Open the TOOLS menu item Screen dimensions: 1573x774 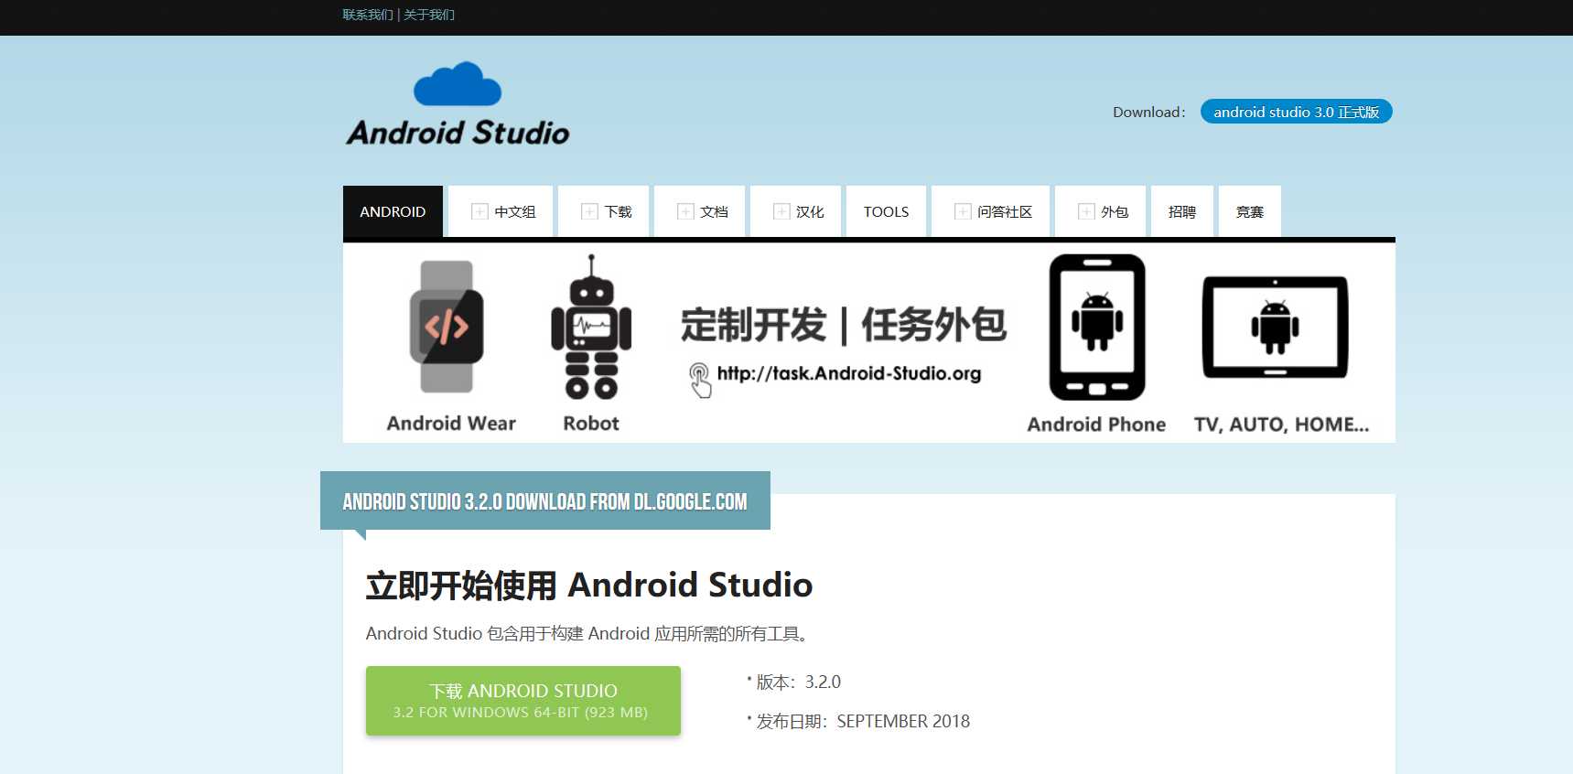coord(887,211)
